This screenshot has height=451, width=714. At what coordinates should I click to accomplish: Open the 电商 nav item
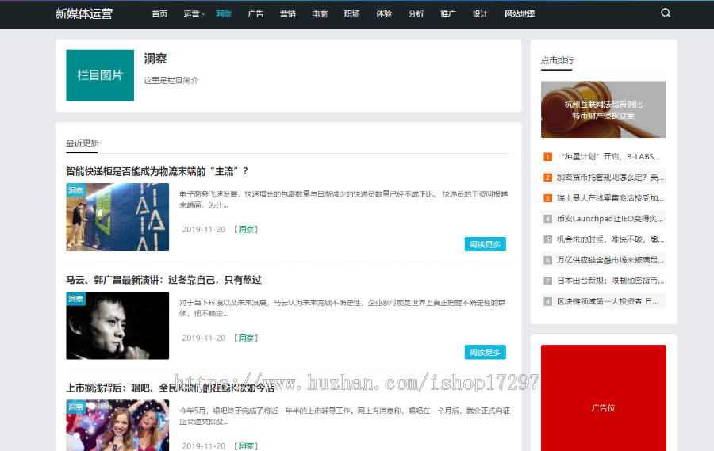click(x=320, y=13)
